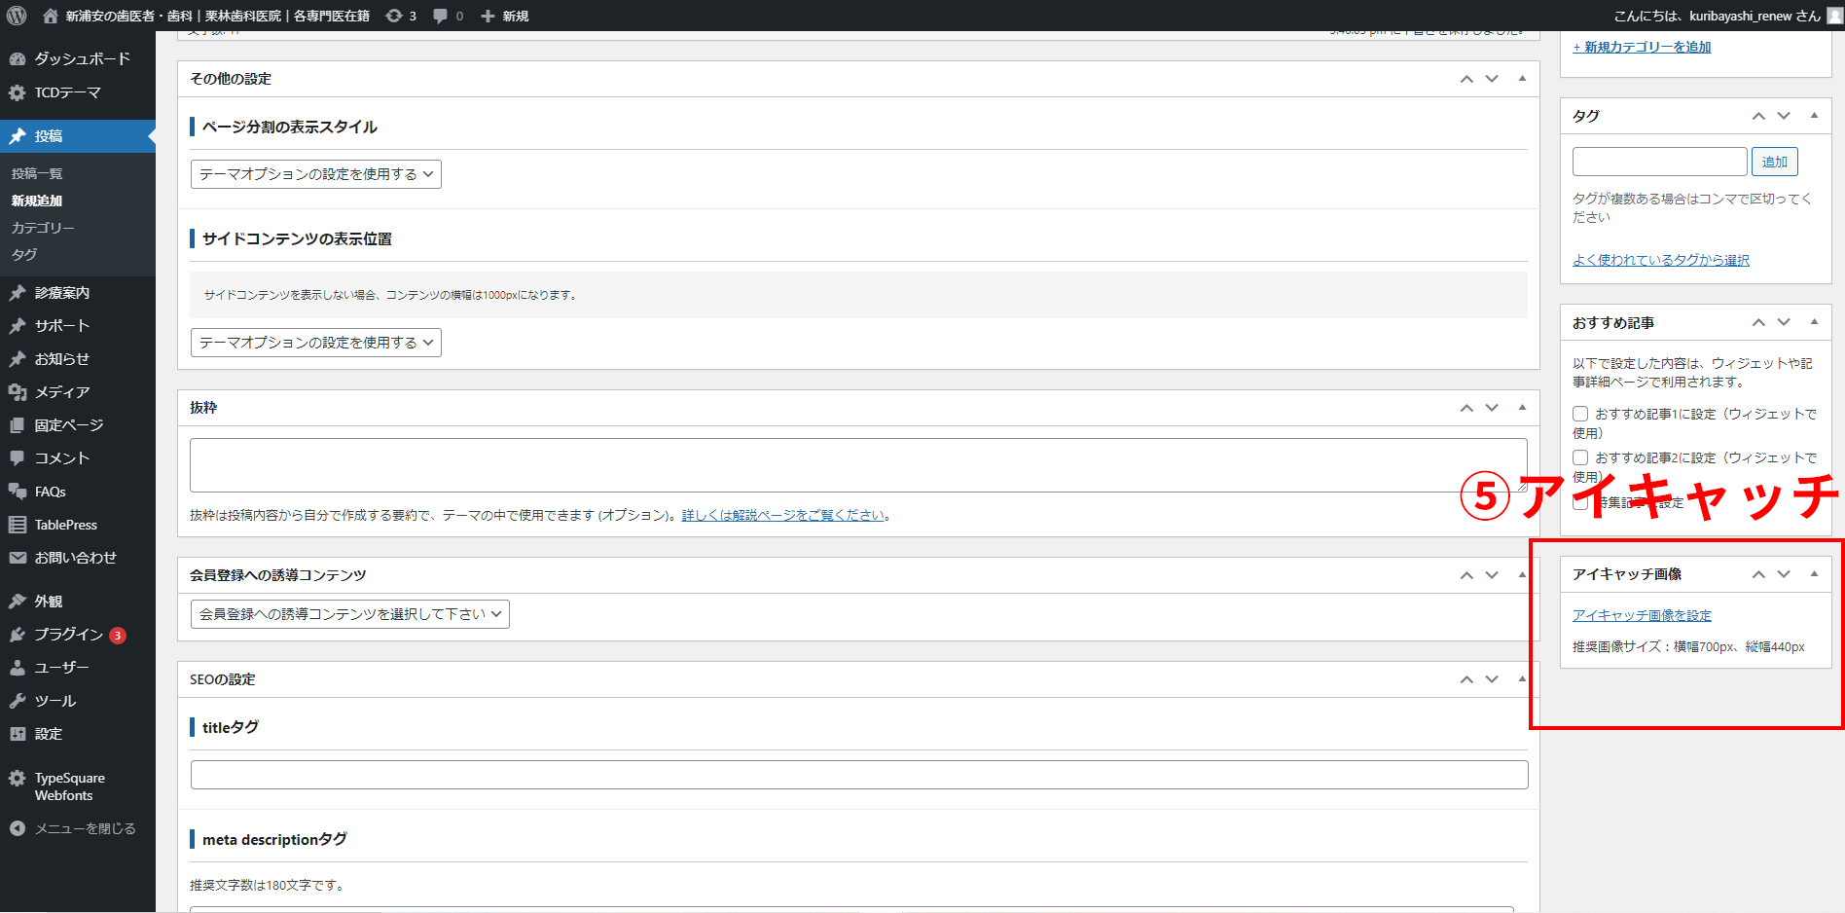Open the TablePress sidebar item
Screen dimensions: 1845x913
pyautogui.click(x=65, y=525)
